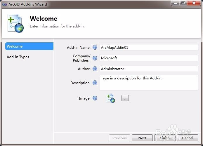Click the ArcGIS wizard title bar icon
The height and width of the screenshot is (146, 203).
pos(5,4)
